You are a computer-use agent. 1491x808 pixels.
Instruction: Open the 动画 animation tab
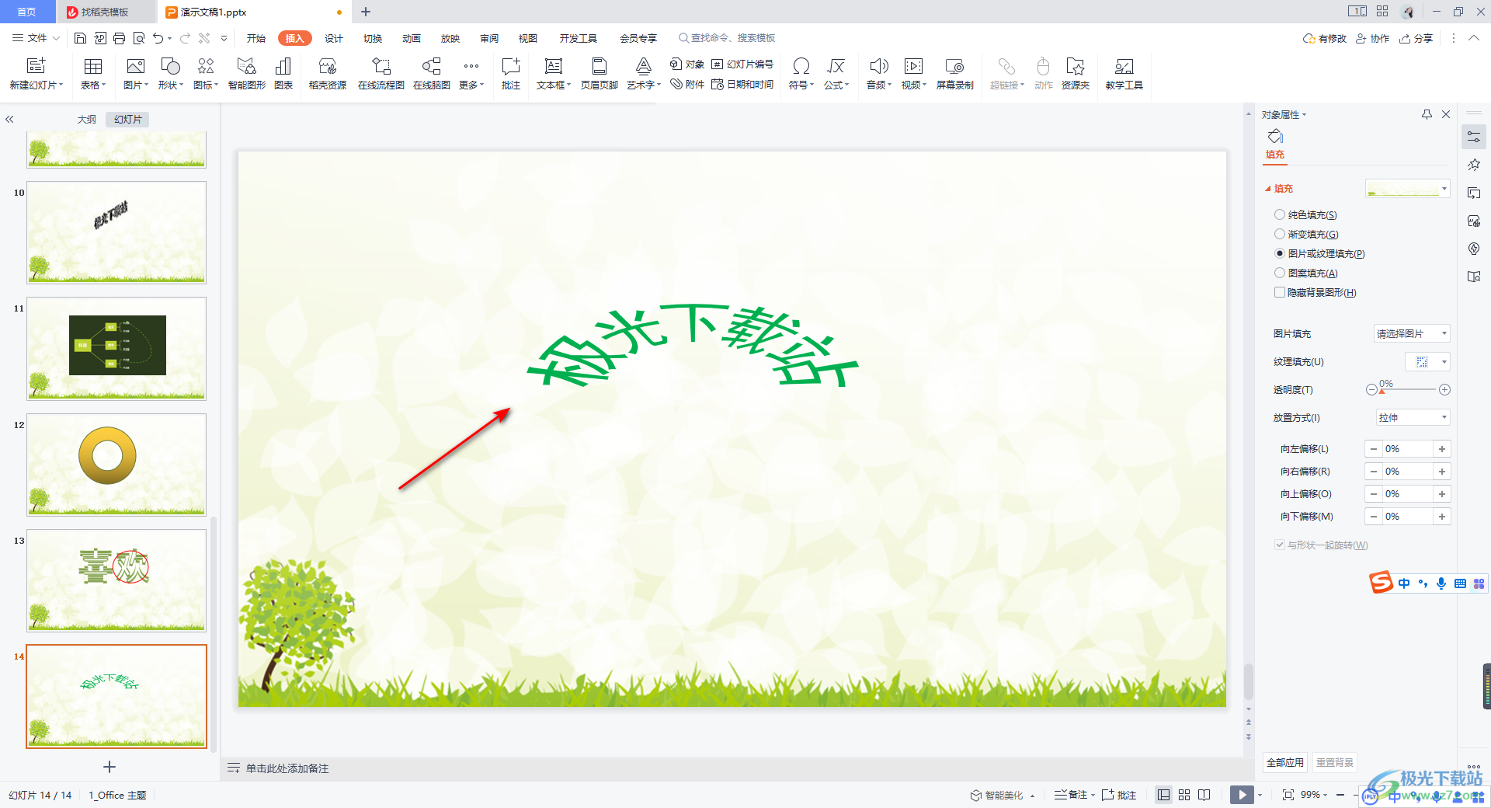point(412,38)
